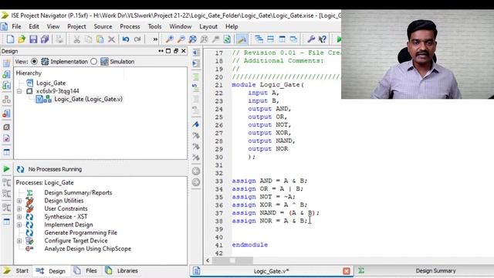
Task: Open the Project menu
Action: (x=76, y=26)
